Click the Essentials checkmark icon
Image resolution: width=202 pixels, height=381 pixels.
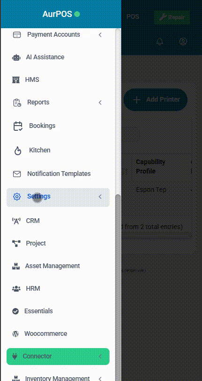[16, 311]
